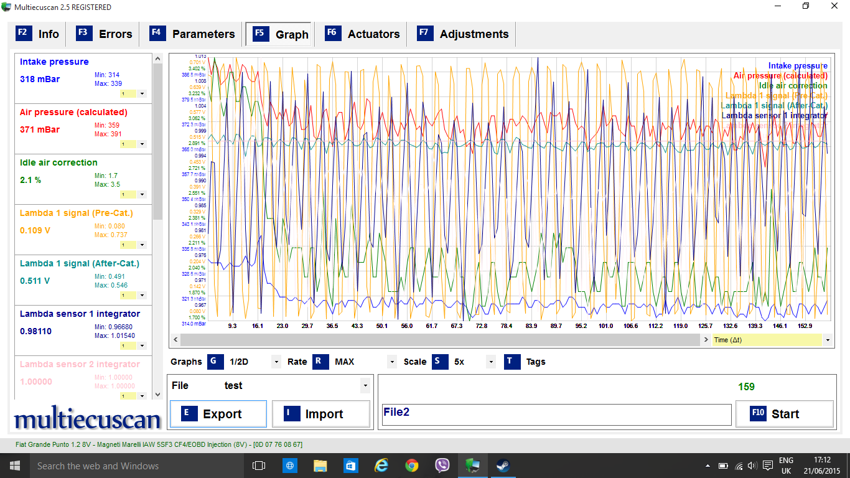
Task: Open Lambda 1 signal (After-Cat.) graph number dropdown
Action: pos(142,296)
